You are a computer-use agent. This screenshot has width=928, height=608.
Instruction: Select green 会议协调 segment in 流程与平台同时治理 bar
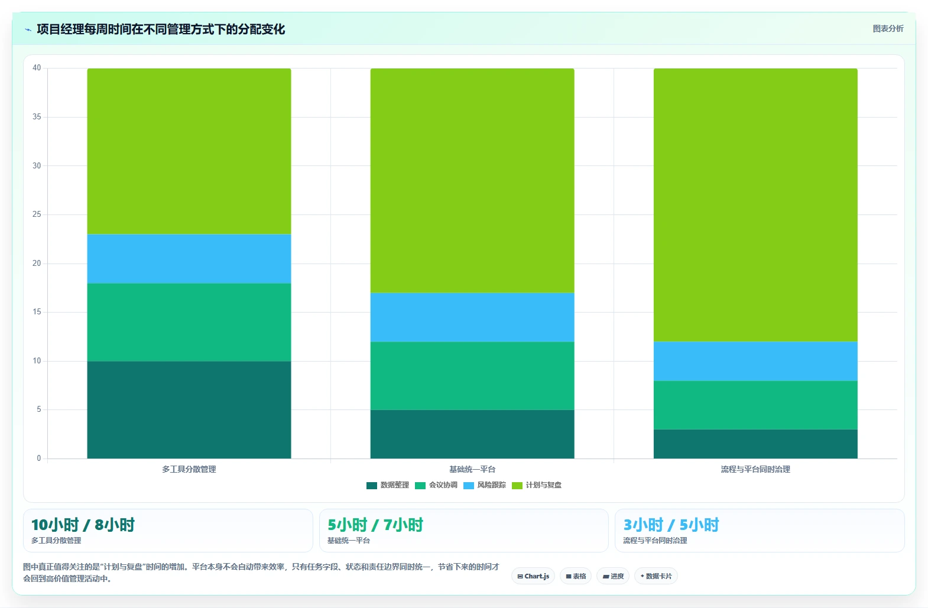755,405
